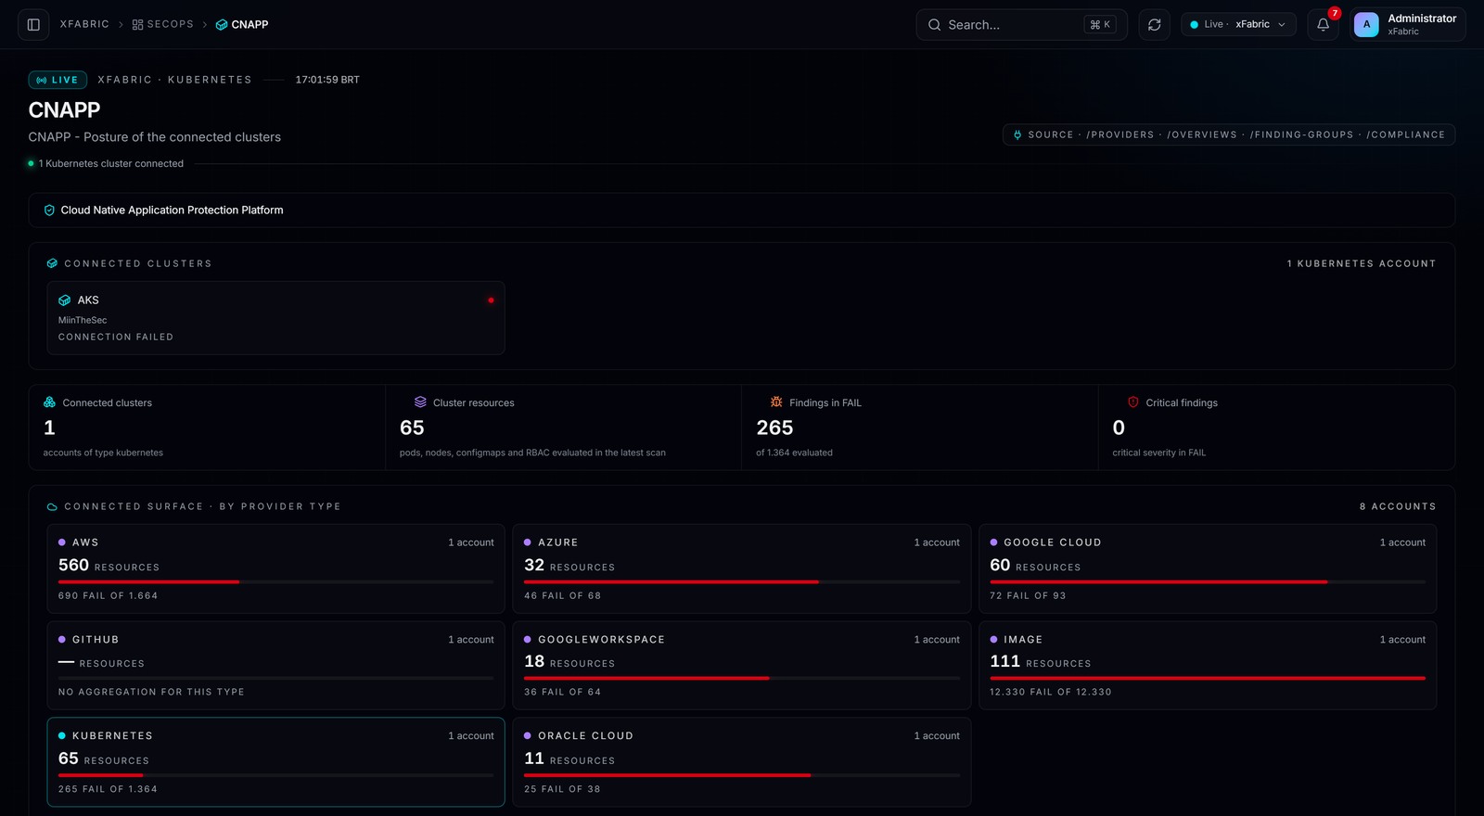Click the Cloud Native Application Protection shield icon
Viewport: 1484px width, 816px height.
[49, 210]
